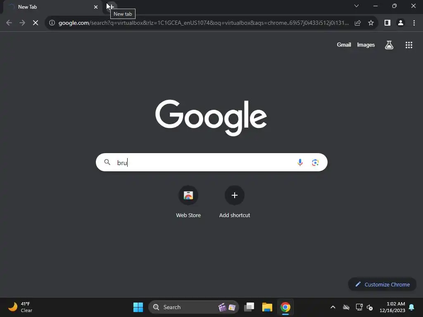
Task: Open File Explorer from the taskbar
Action: coord(267,307)
